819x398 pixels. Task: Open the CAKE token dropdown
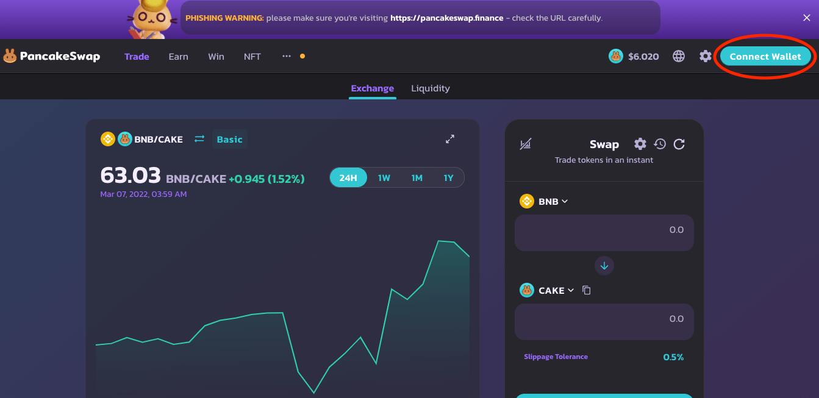[x=547, y=291]
